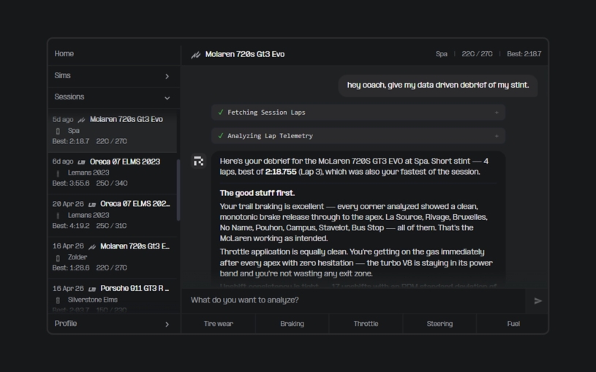Expand the Fetching Session Laps plus toggle
This screenshot has height=372, width=596.
[497, 113]
